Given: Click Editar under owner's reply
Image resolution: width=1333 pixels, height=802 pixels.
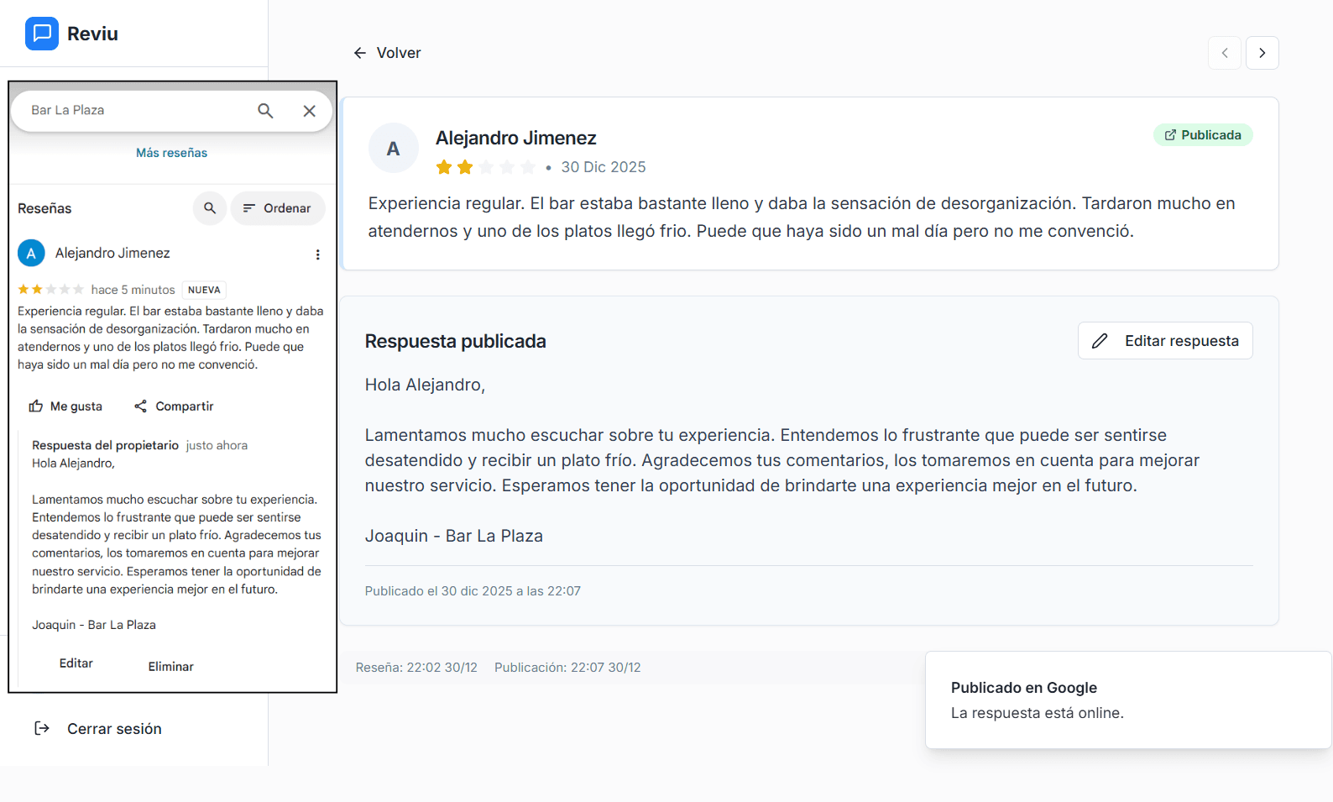Looking at the screenshot, I should (x=76, y=663).
